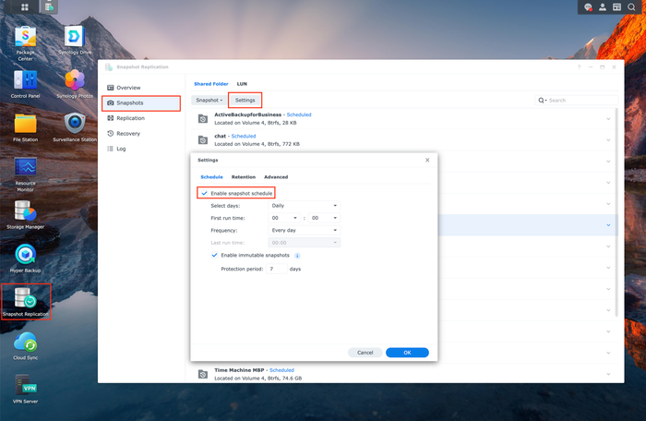Click Scheduled link for ActiveBackupforBusiness
The height and width of the screenshot is (421, 646).
[299, 114]
